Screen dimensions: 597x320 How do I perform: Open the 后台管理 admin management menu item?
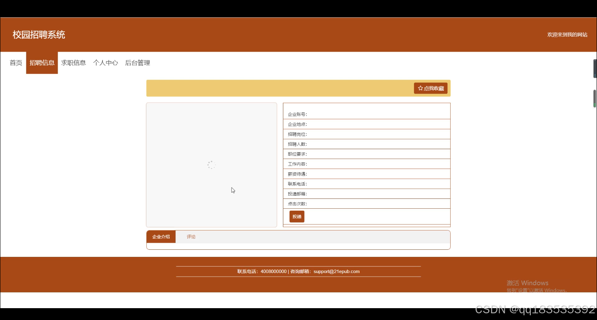click(x=137, y=62)
